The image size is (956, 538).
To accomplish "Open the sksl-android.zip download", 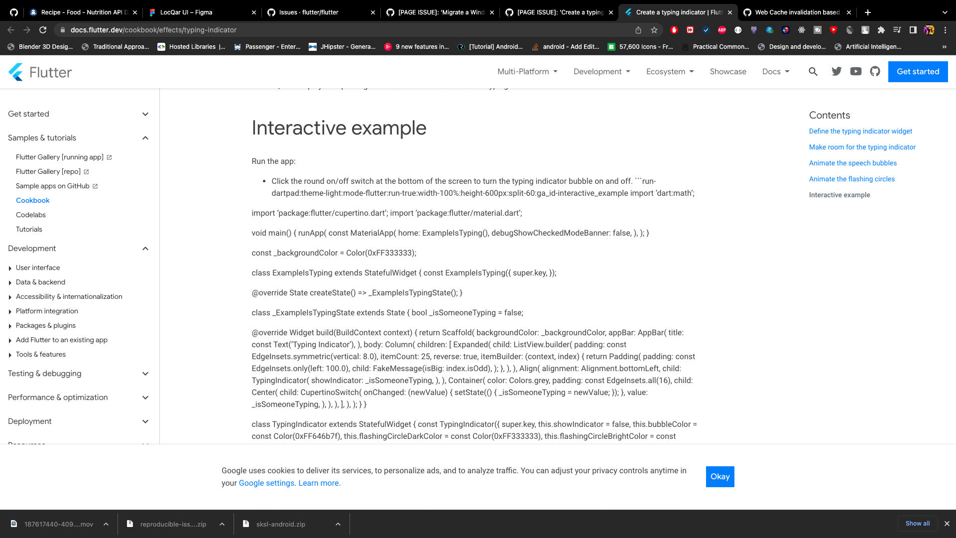I will point(280,524).
